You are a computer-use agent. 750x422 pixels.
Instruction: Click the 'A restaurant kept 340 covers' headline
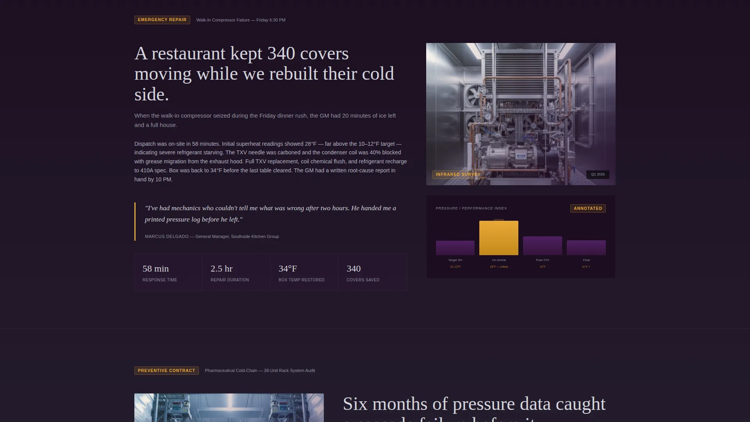click(264, 74)
